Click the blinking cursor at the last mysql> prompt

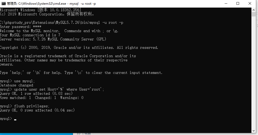tap(15, 120)
